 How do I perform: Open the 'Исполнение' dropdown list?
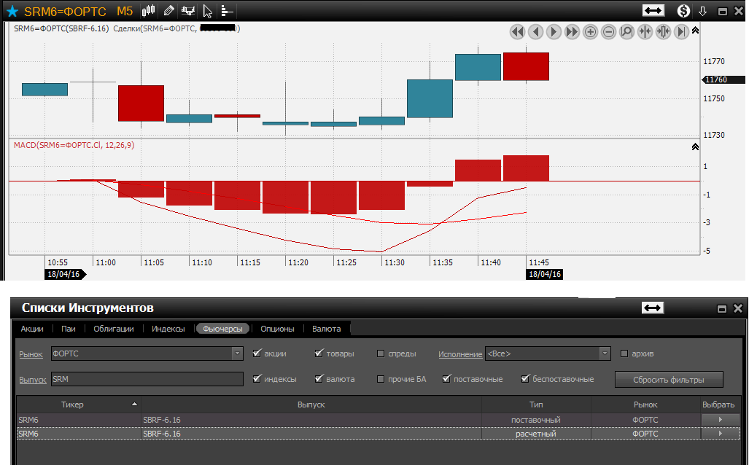coord(605,353)
